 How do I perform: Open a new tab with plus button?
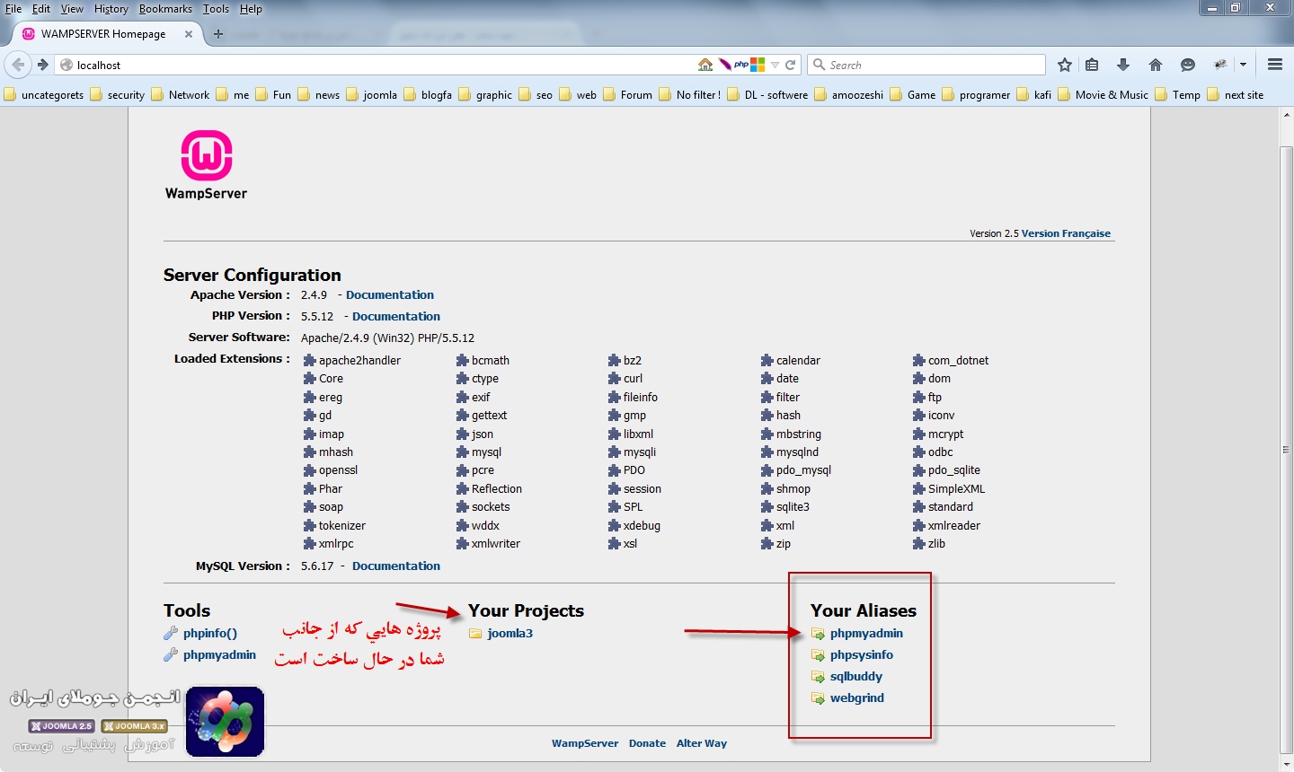(x=218, y=34)
